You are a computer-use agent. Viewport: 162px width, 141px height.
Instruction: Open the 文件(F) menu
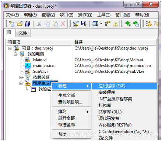coord(12,15)
